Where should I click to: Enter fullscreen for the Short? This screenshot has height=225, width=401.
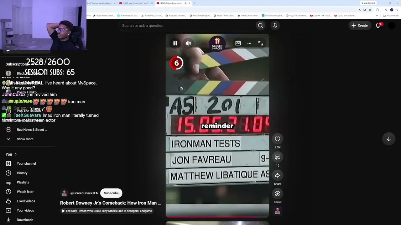(261, 43)
